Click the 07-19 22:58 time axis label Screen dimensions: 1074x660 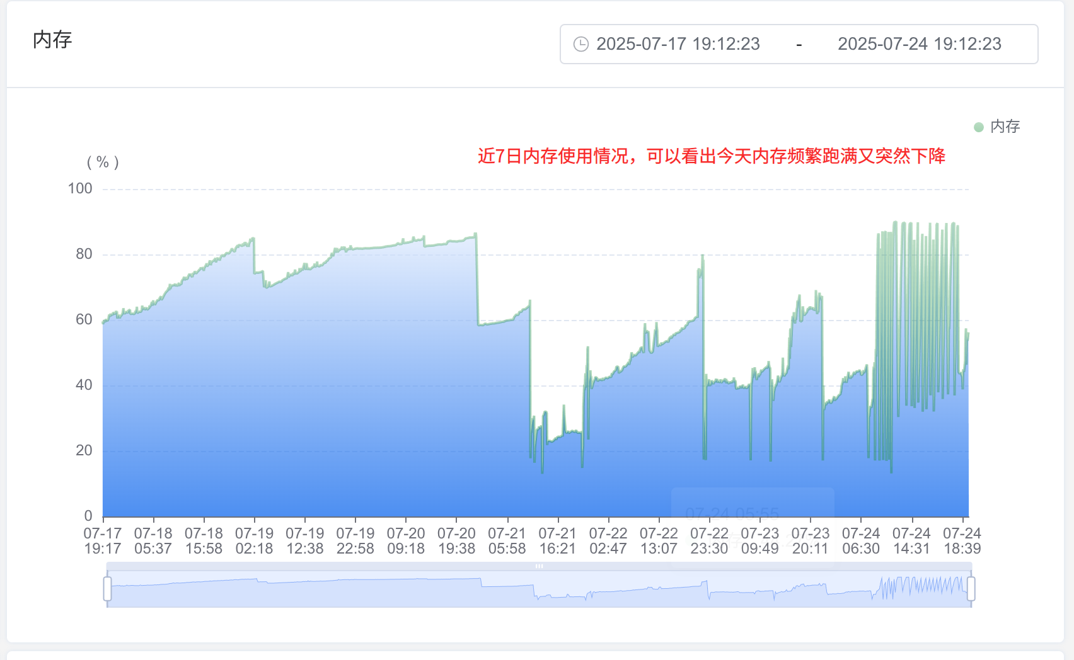click(x=355, y=541)
